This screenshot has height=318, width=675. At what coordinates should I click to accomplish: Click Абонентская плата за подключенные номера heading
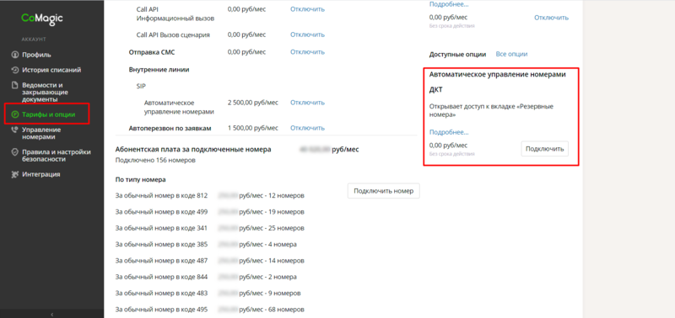coord(193,150)
